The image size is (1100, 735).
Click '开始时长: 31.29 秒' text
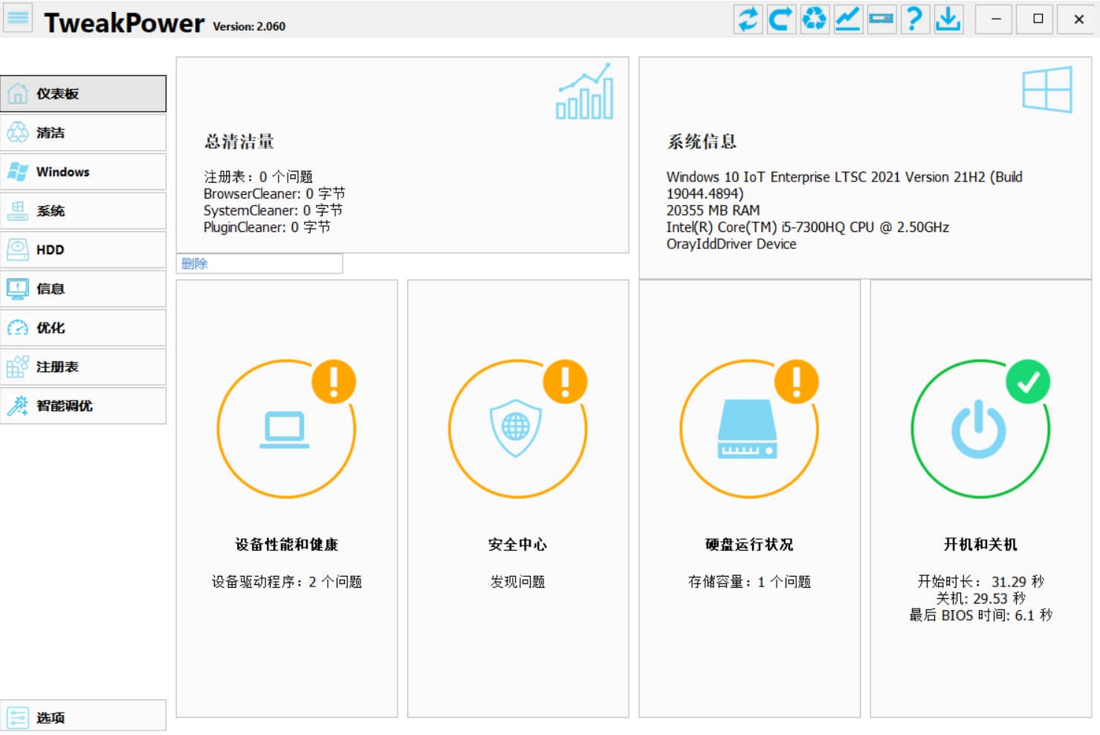click(980, 582)
